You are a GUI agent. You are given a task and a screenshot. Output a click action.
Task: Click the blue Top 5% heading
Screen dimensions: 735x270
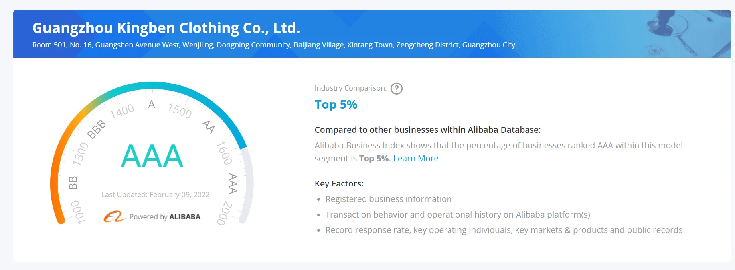click(x=336, y=105)
